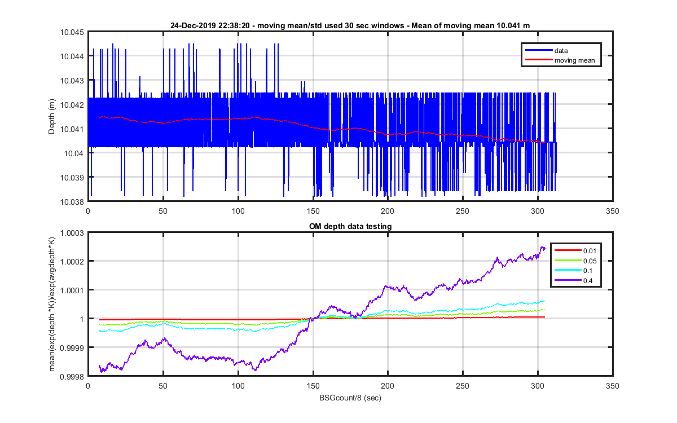The image size is (677, 423).
Task: Click the purple 0.4 curve peak near 300 sec
Action: click(x=543, y=248)
